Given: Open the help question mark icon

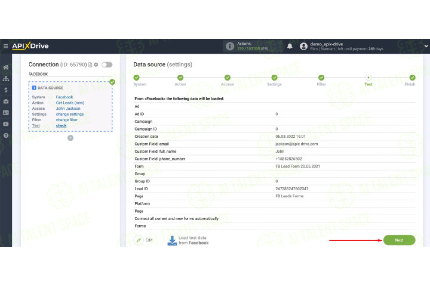Looking at the screenshot, I should [6, 136].
